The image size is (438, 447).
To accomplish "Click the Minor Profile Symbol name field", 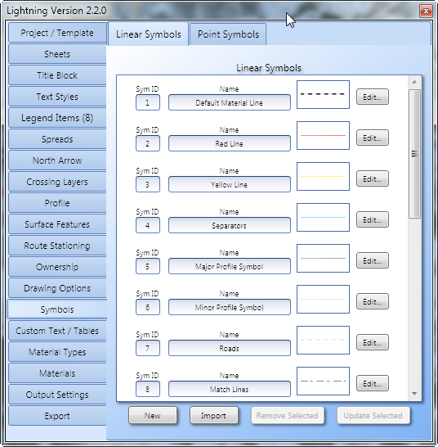I will pos(230,307).
